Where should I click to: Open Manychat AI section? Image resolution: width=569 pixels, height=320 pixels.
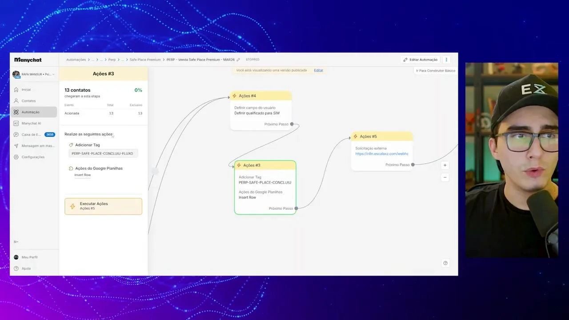[x=31, y=124]
